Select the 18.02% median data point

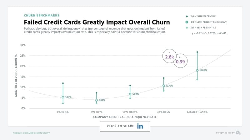tap(197, 70)
